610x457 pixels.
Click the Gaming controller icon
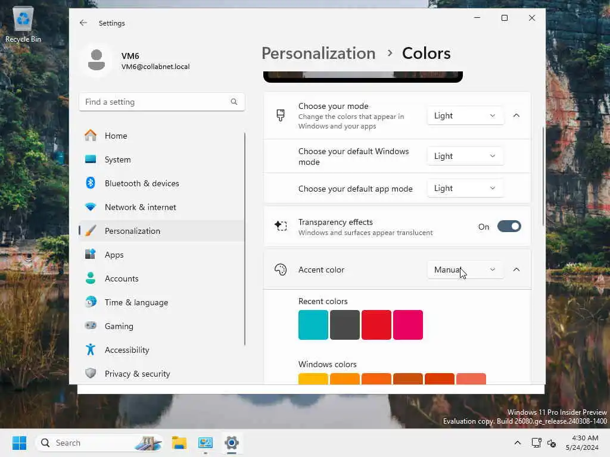tap(91, 325)
